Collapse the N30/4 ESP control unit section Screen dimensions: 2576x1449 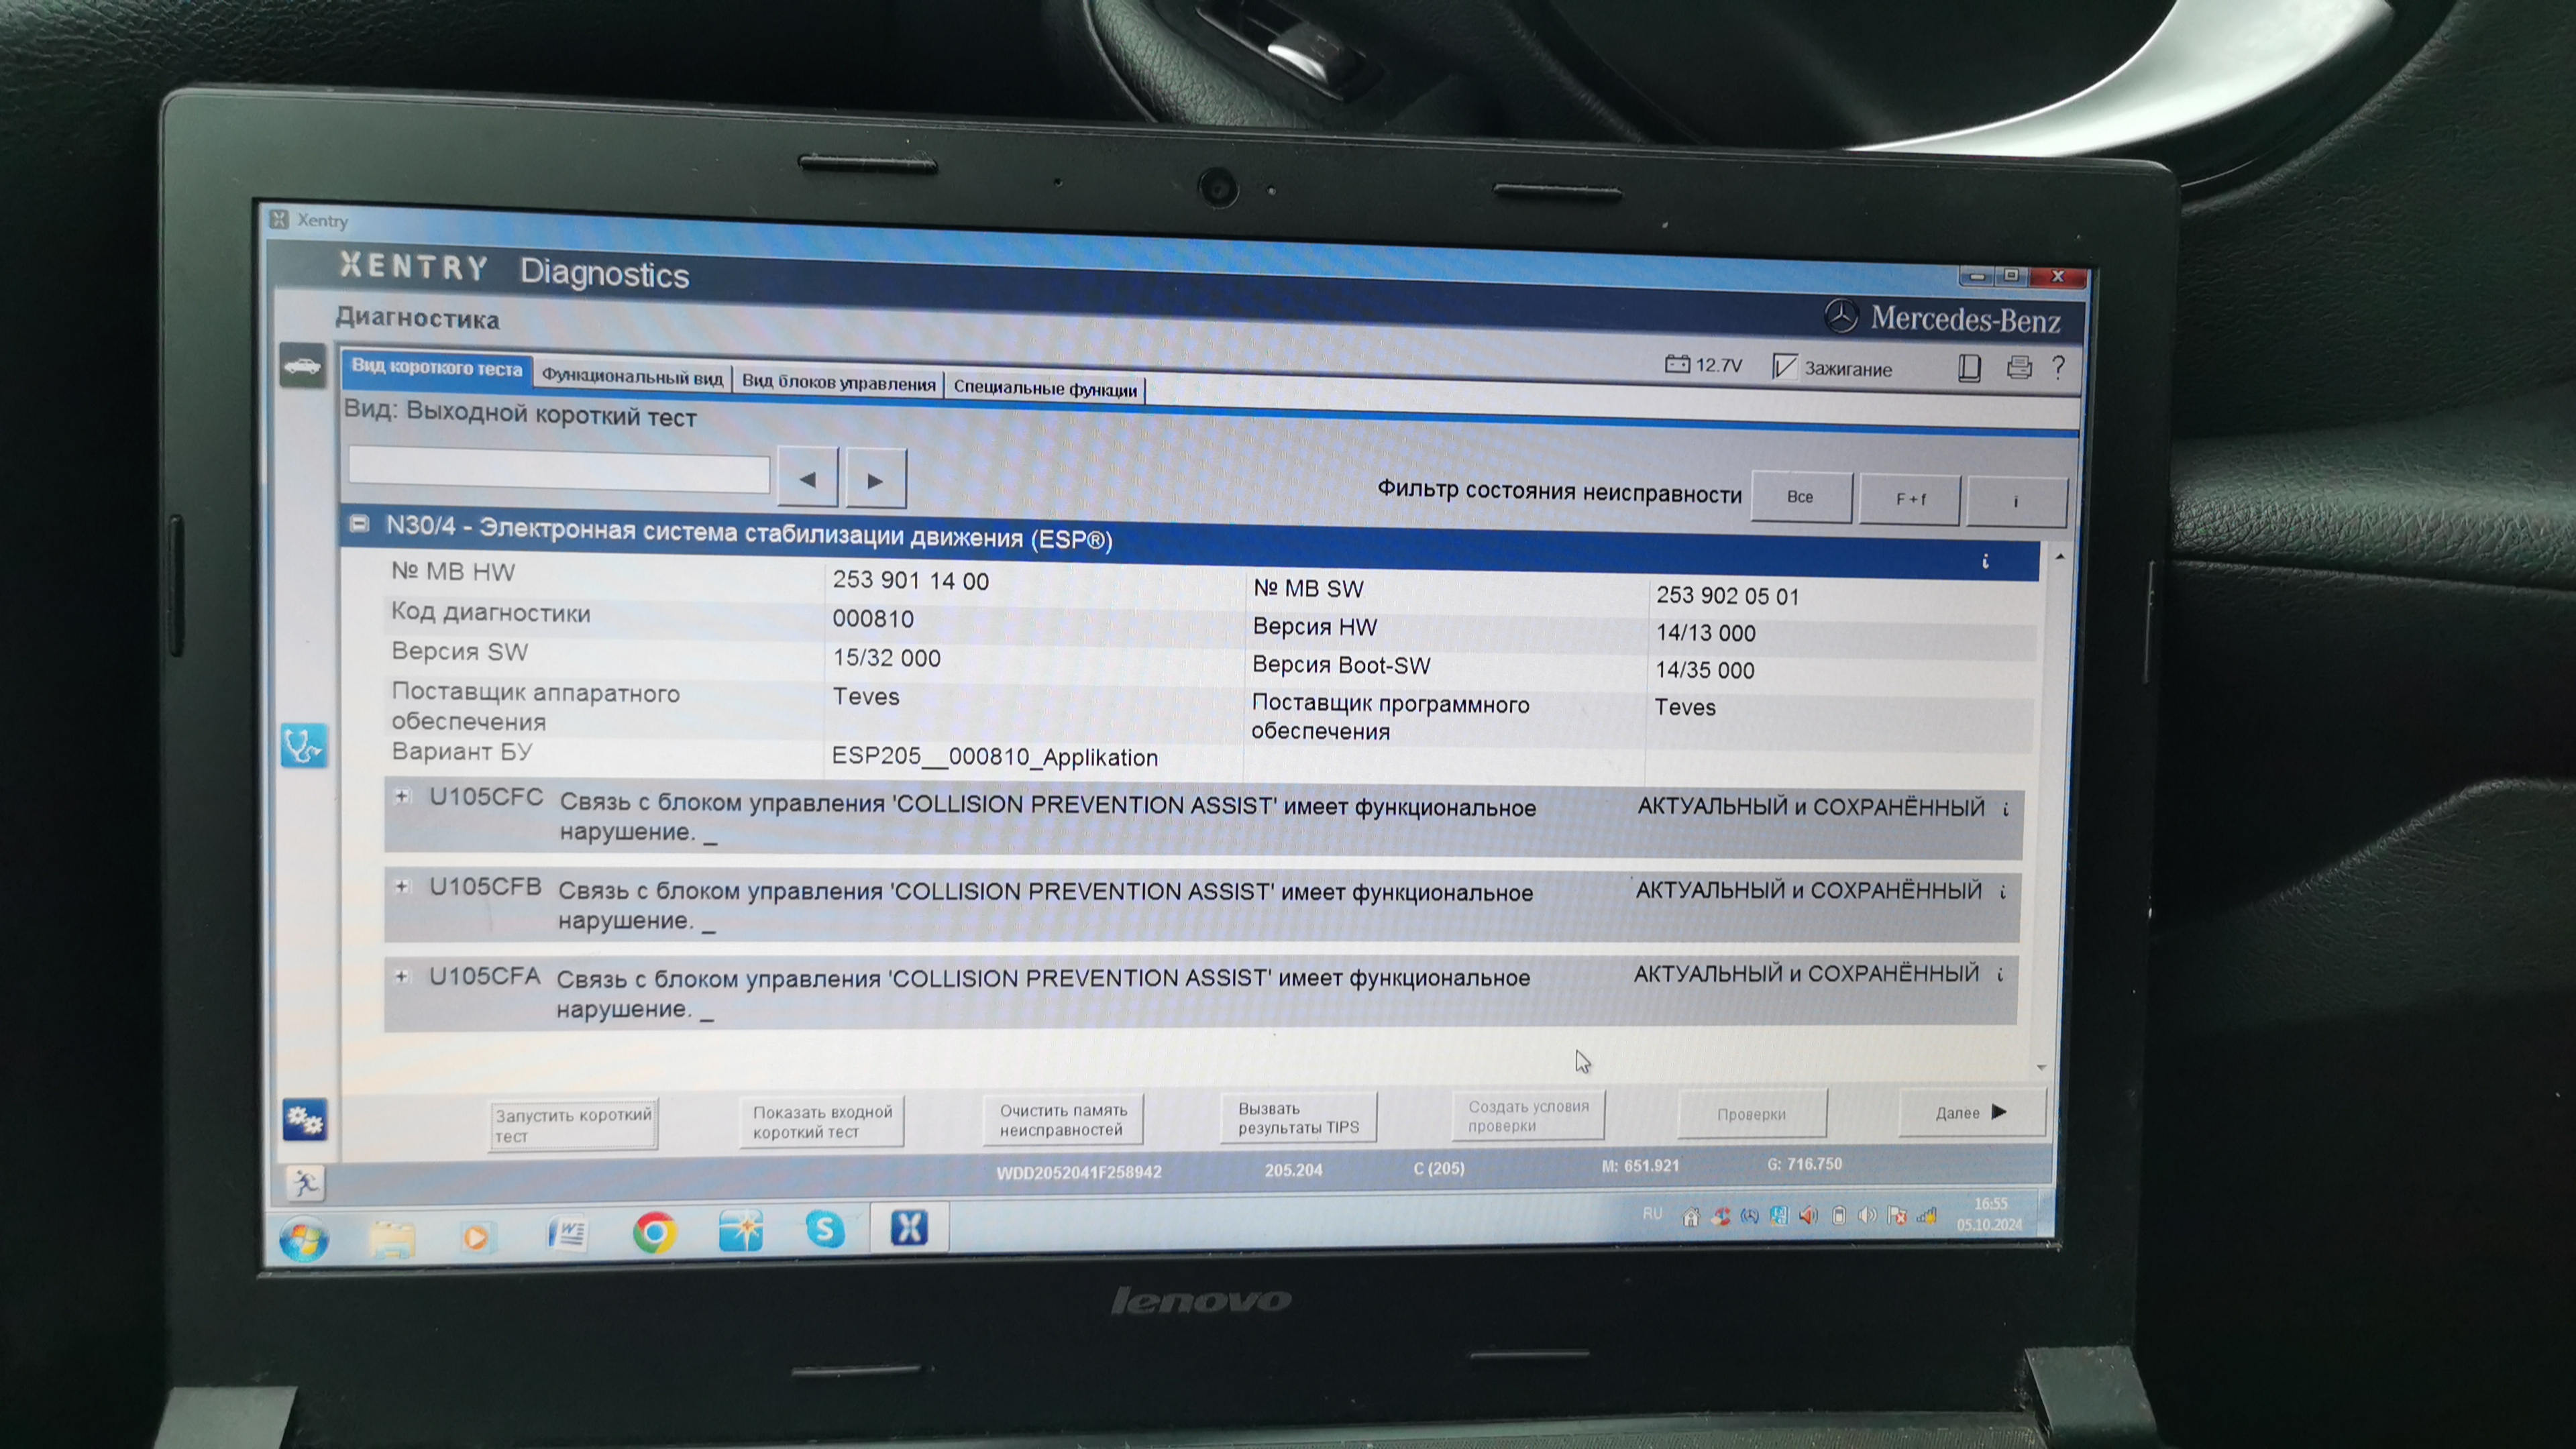click(x=359, y=524)
